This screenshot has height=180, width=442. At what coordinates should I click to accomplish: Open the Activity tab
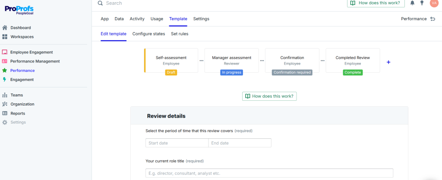click(x=137, y=19)
